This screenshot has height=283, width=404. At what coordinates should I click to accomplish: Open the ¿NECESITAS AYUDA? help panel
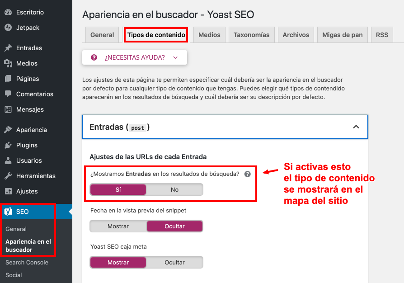(135, 57)
